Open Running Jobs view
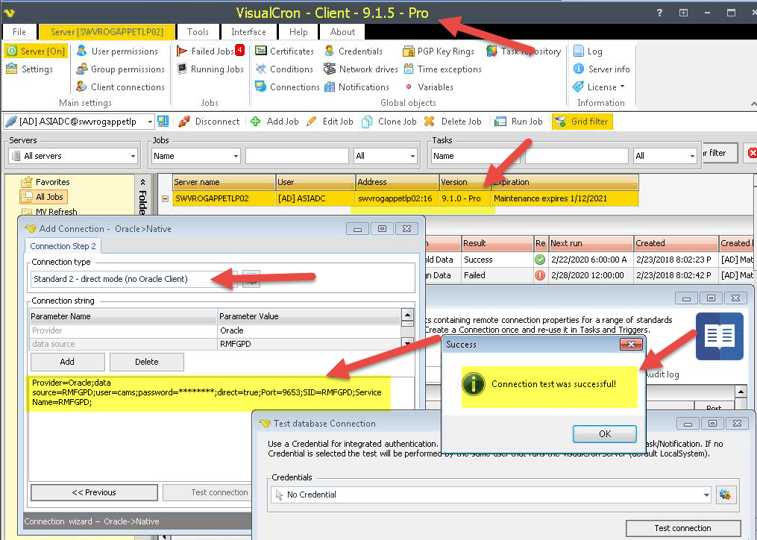757x540 pixels. 211,69
